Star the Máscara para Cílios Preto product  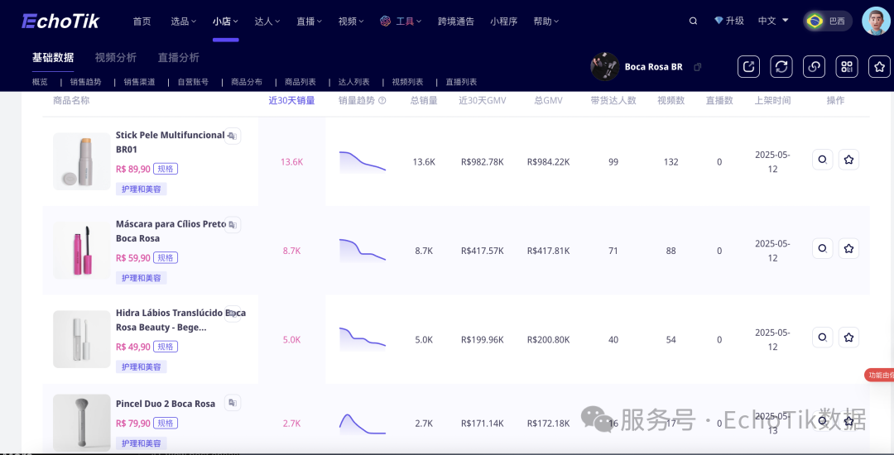(x=848, y=248)
